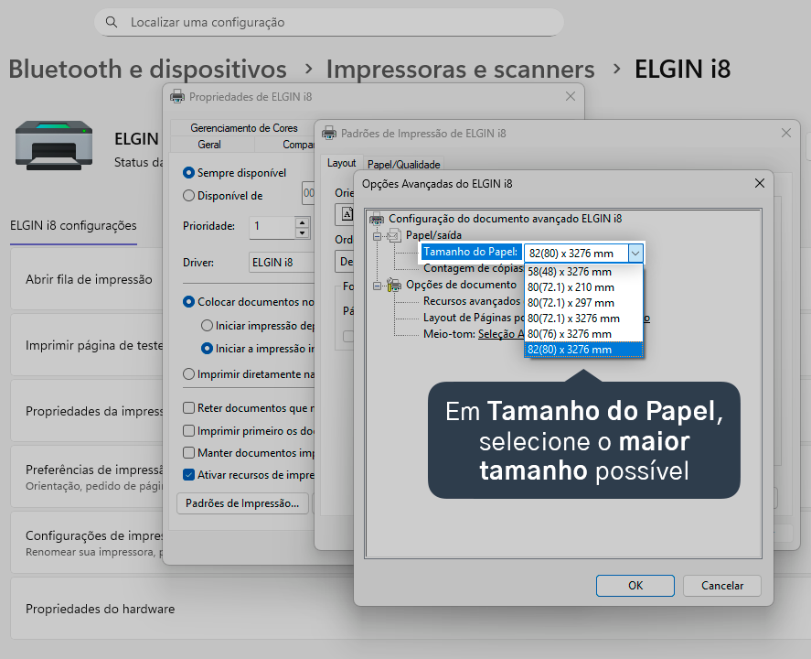Click OK in Opções Avançadas dialog

(635, 586)
